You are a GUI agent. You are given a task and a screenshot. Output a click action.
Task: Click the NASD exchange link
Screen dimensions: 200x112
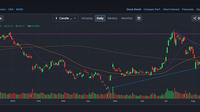[x=19, y=9]
